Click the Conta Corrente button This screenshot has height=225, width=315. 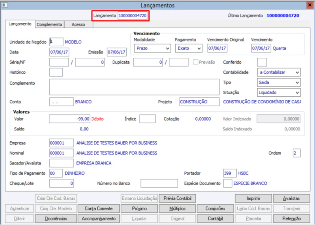[x=98, y=209]
